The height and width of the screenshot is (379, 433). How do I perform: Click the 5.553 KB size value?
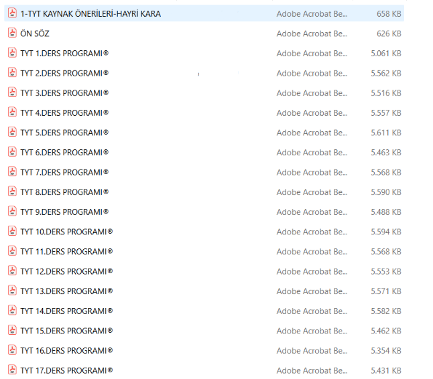coord(386,272)
